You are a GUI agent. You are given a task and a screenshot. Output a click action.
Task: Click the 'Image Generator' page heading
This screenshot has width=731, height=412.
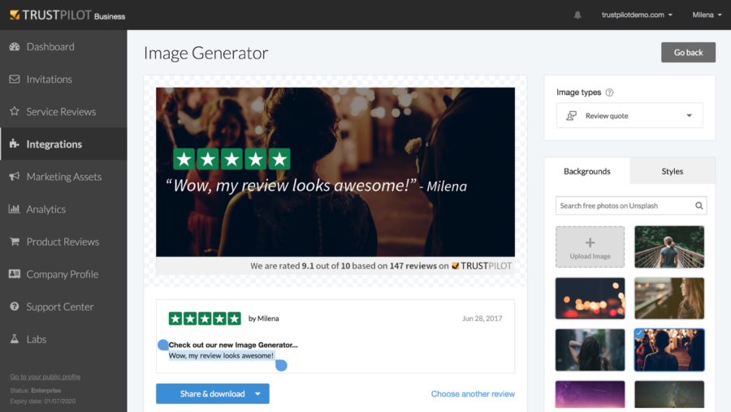(206, 53)
